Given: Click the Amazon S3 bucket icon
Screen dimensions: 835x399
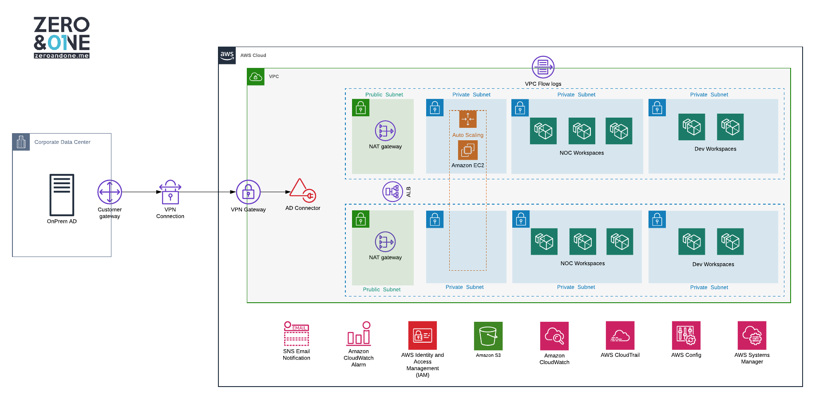Looking at the screenshot, I should coord(488,336).
